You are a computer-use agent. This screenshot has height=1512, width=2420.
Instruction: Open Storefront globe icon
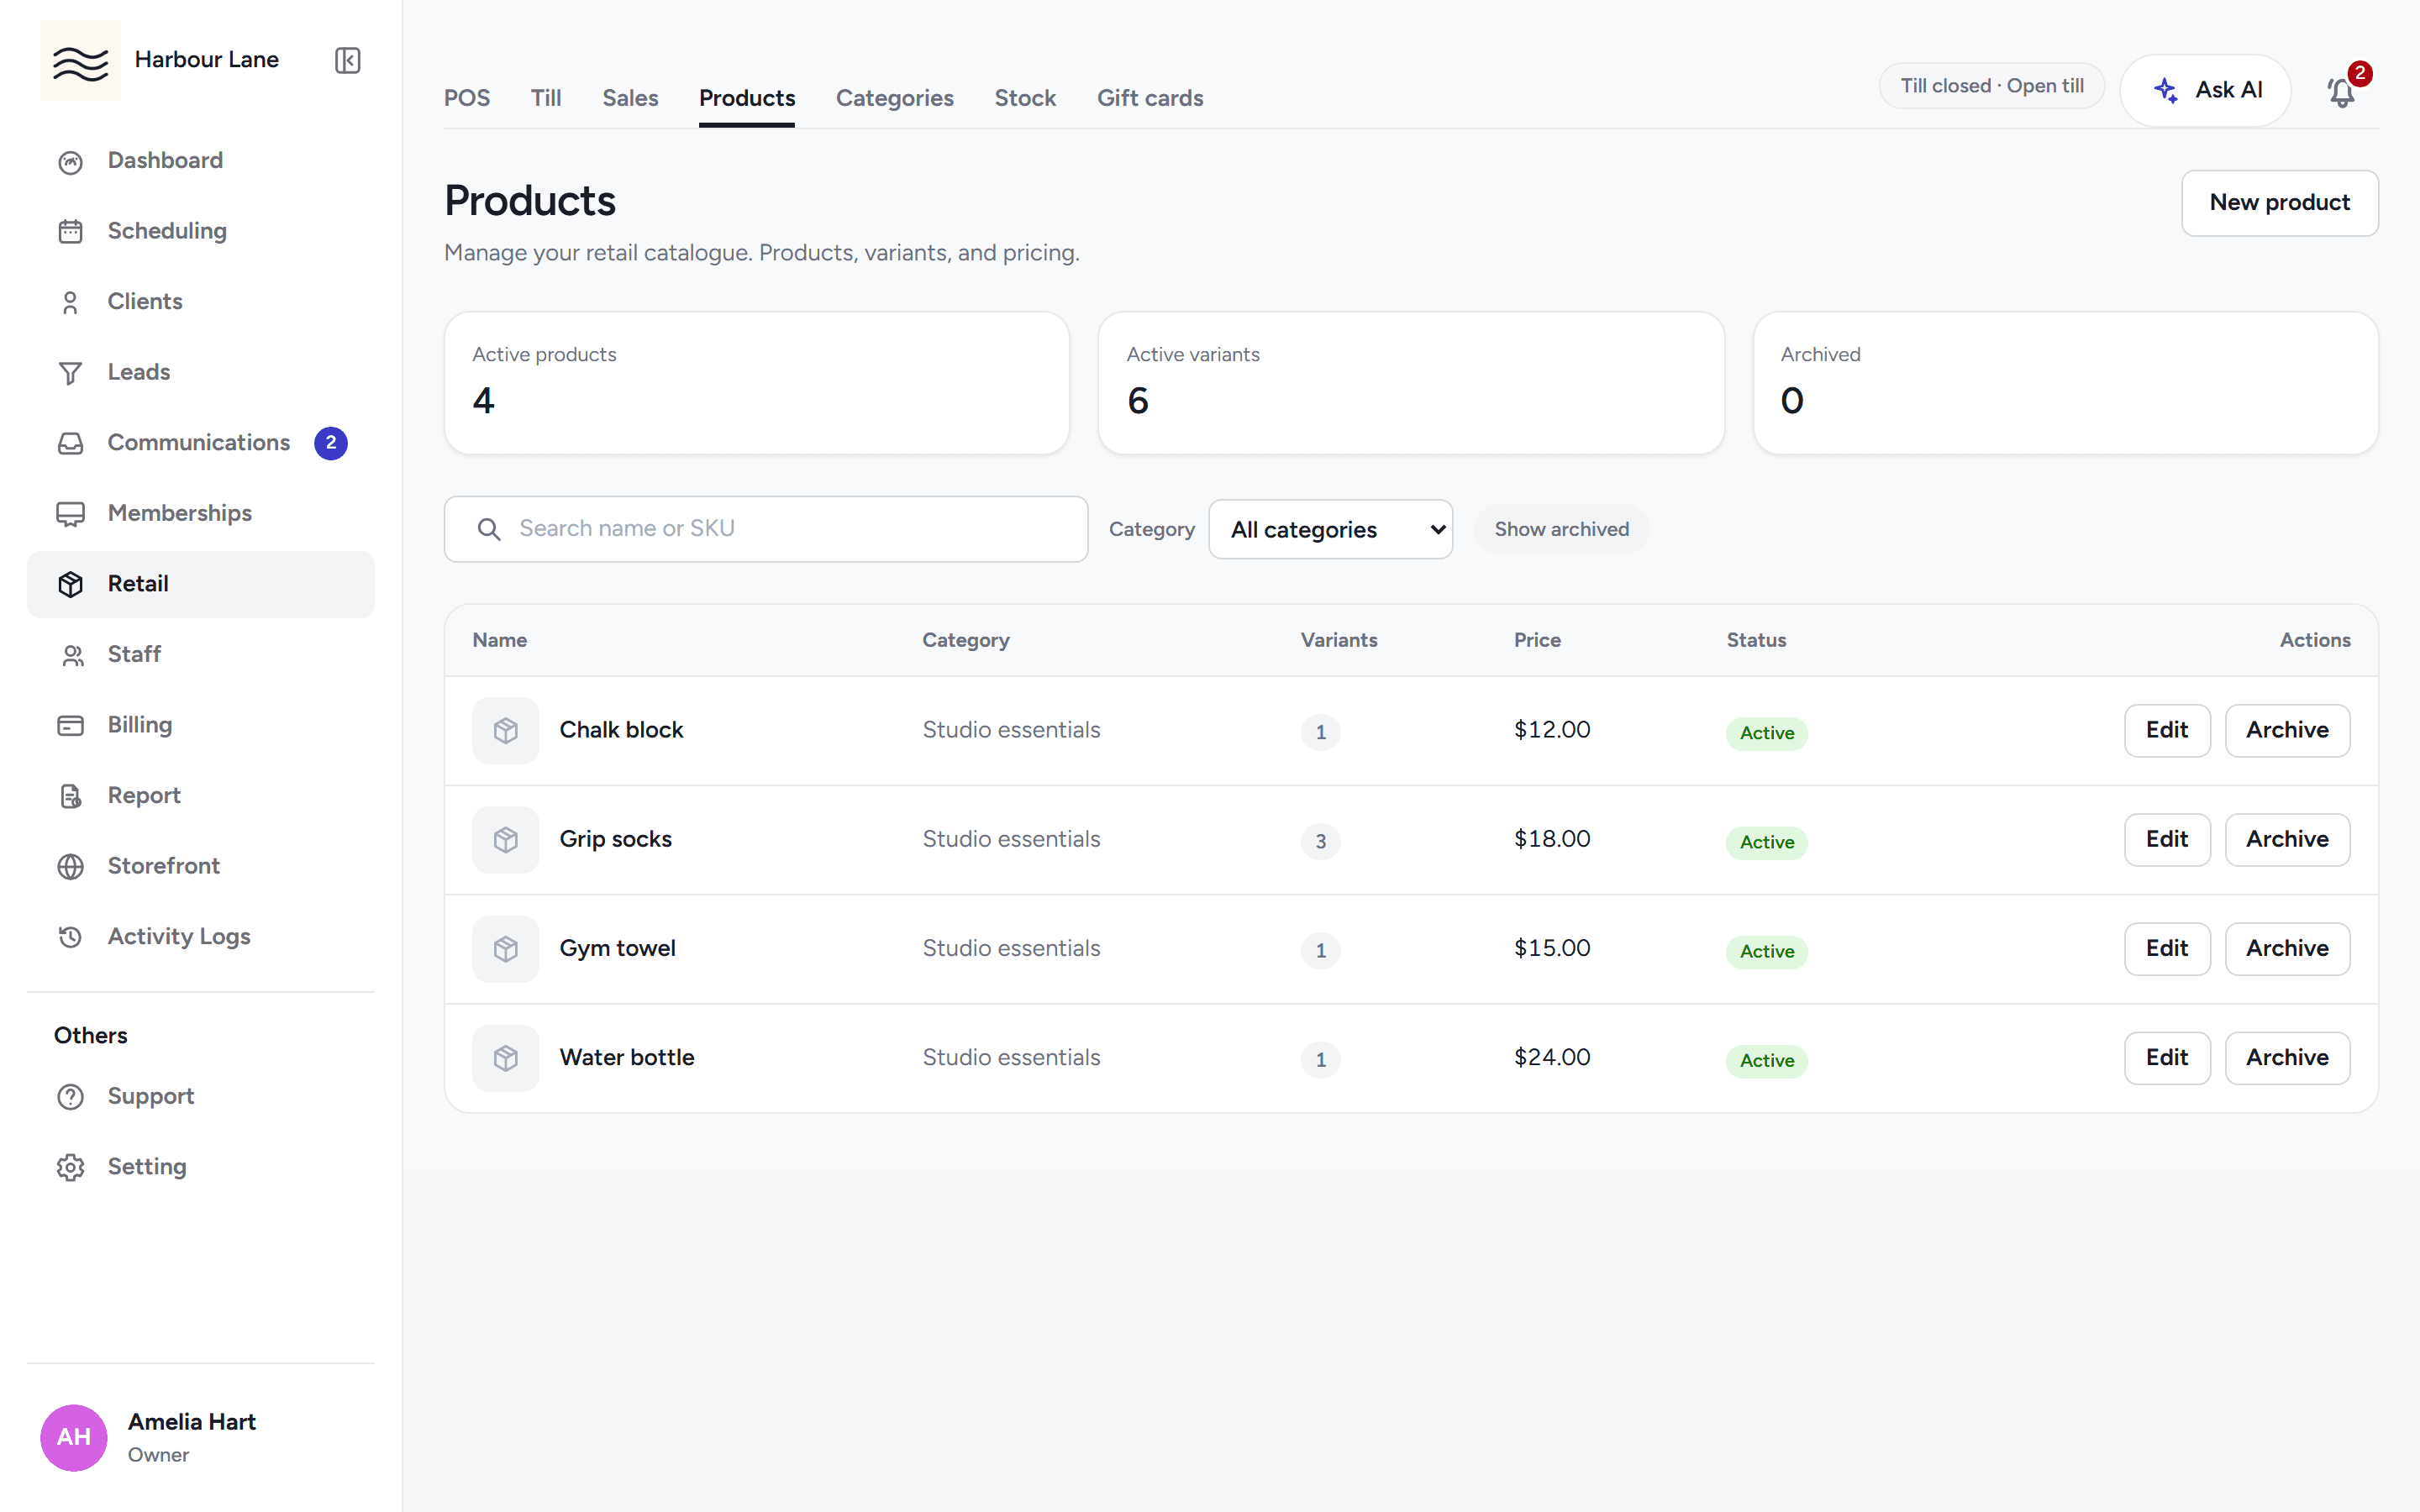[x=70, y=866]
